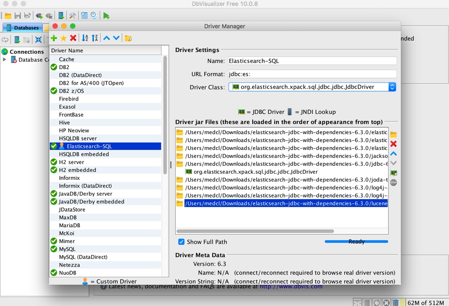Click the collapse all icon in Databases toolbar

pyautogui.click(x=38, y=40)
